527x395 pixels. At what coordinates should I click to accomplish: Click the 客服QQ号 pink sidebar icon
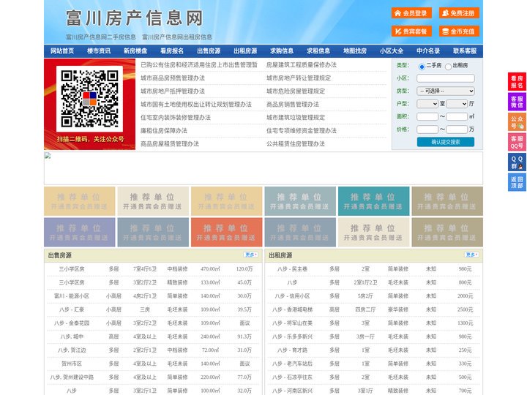click(x=517, y=142)
